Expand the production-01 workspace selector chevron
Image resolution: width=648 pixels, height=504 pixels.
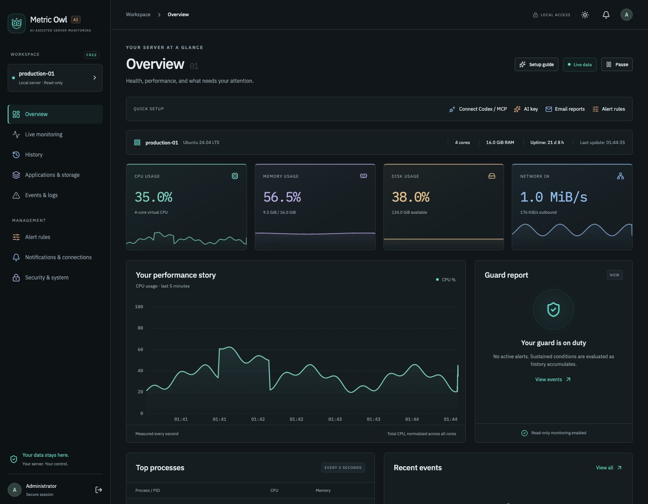pos(94,78)
